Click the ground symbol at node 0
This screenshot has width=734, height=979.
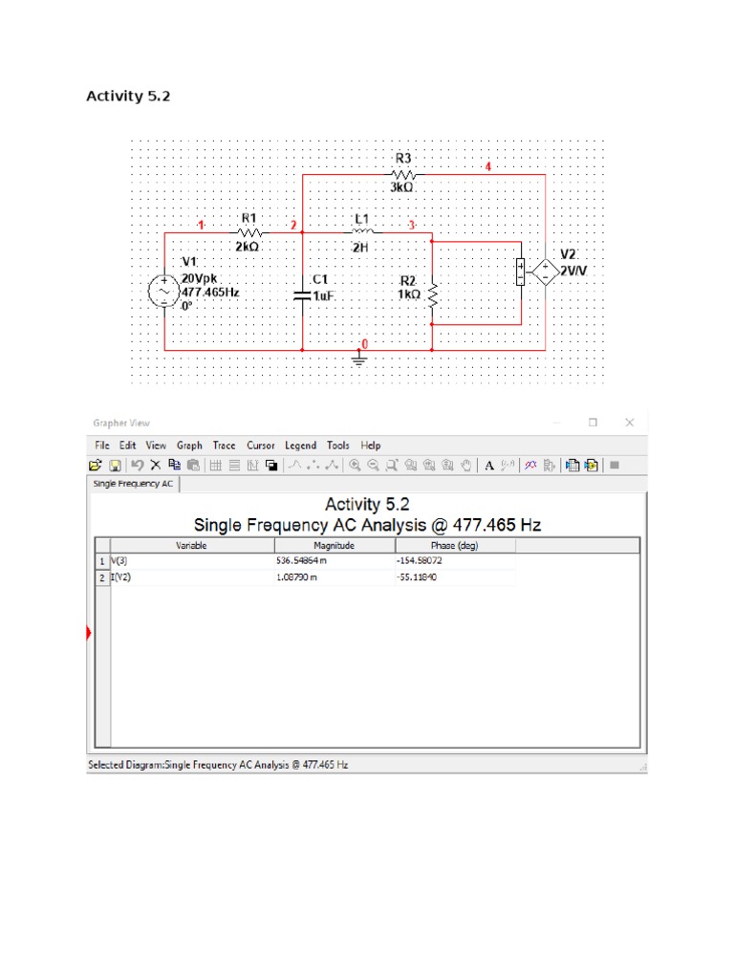(359, 358)
